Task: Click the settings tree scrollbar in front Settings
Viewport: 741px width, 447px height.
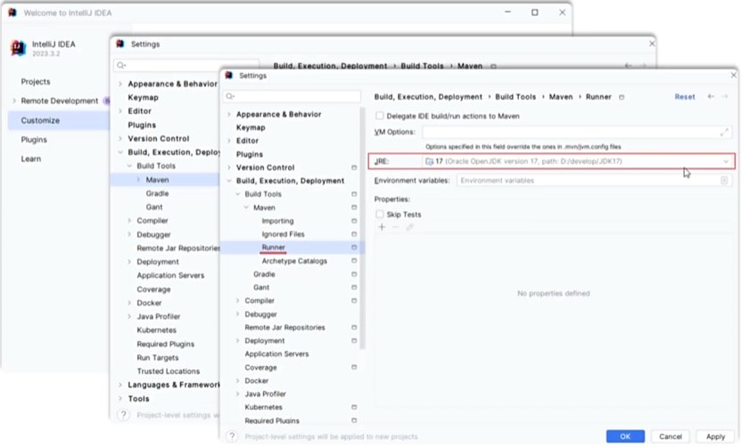Action: click(x=362, y=229)
